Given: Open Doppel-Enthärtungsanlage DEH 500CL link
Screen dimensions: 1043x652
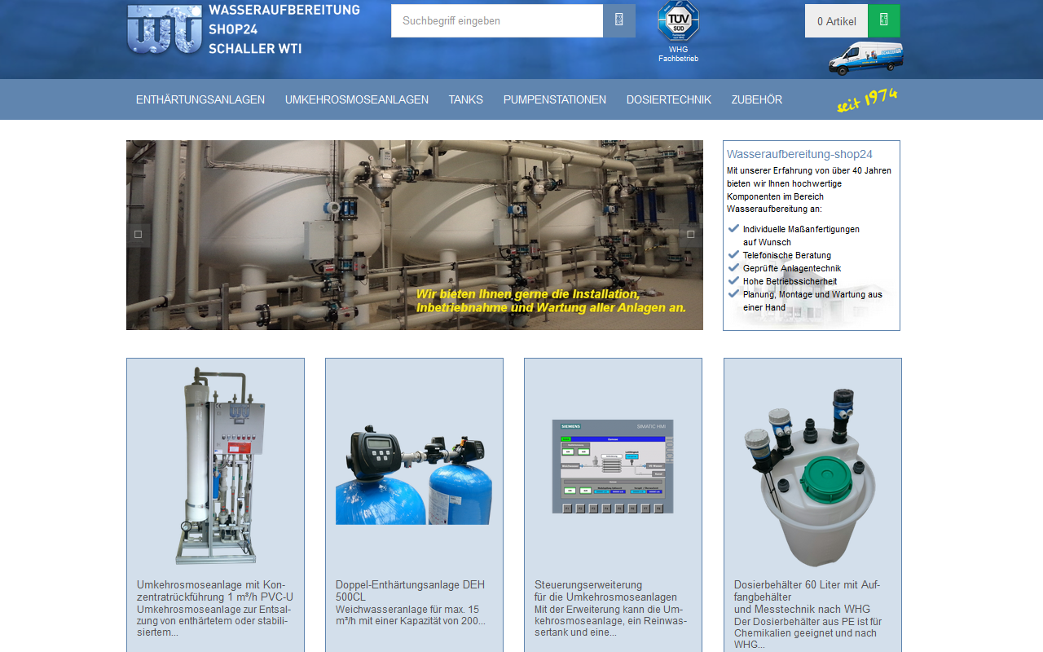Looking at the screenshot, I should (x=410, y=591).
